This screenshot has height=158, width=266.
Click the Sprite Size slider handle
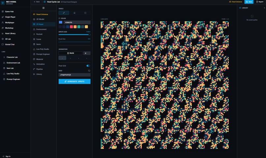[89, 35]
